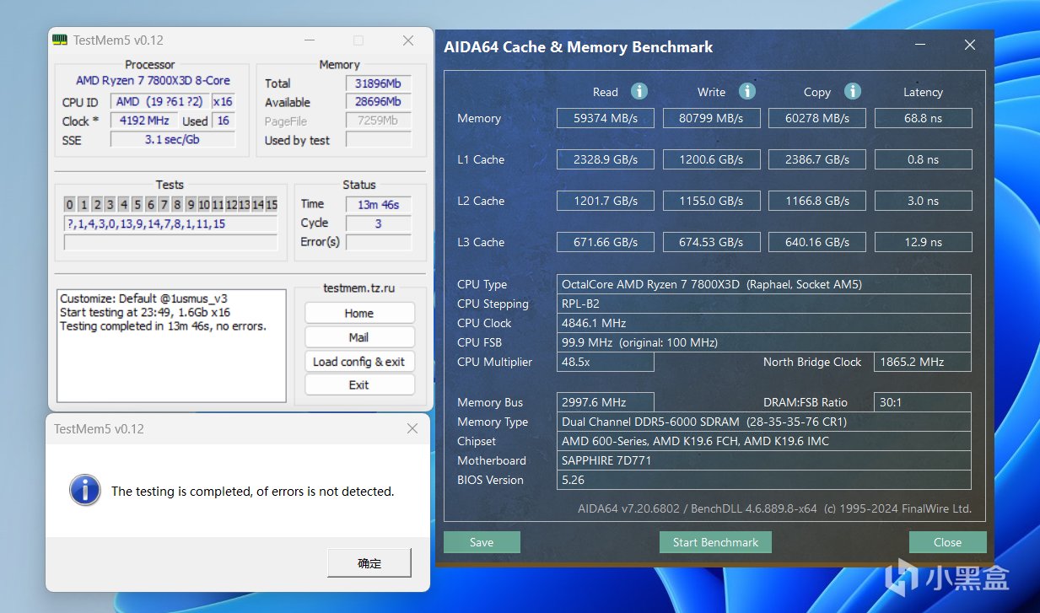Click the test order sequence field
Image resolution: width=1040 pixels, height=613 pixels.
pyautogui.click(x=171, y=224)
